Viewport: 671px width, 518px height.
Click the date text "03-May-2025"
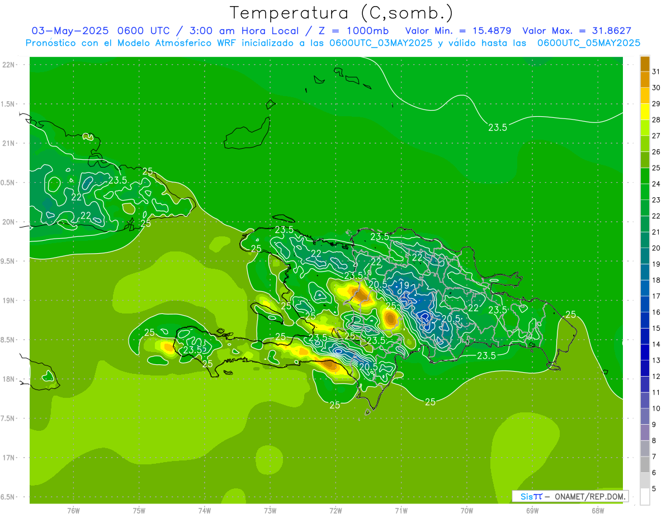pos(70,31)
